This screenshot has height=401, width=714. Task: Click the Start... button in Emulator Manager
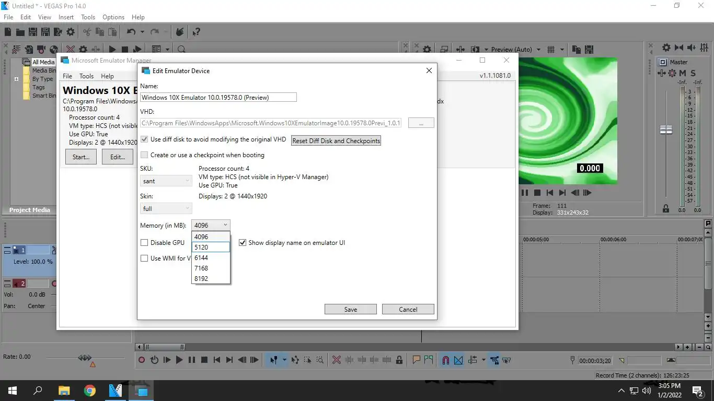click(81, 157)
